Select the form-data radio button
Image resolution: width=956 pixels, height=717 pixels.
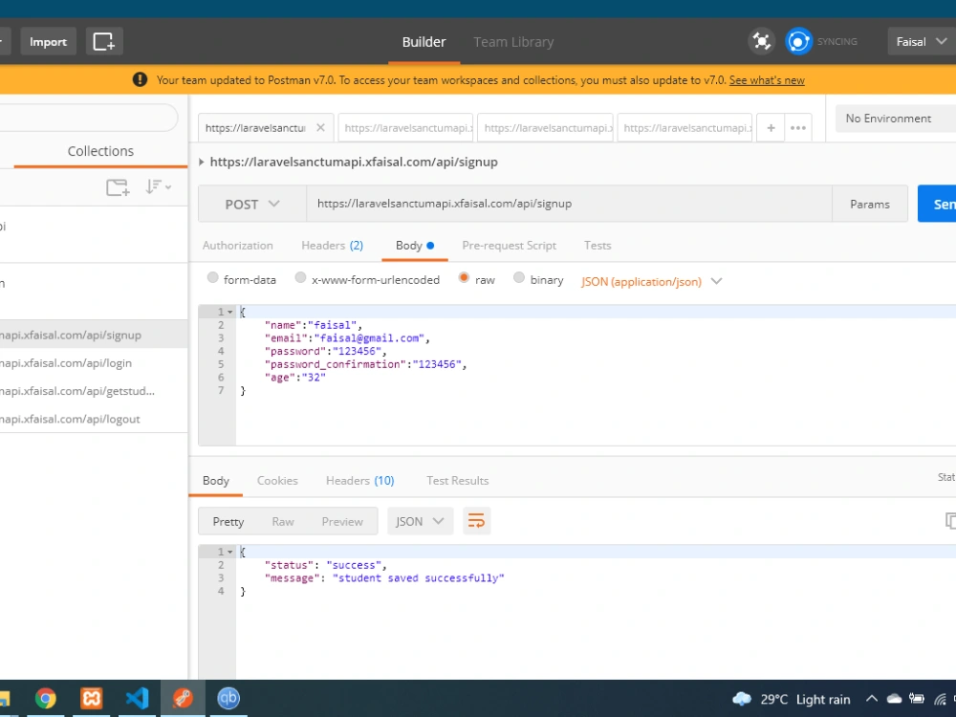coord(213,278)
